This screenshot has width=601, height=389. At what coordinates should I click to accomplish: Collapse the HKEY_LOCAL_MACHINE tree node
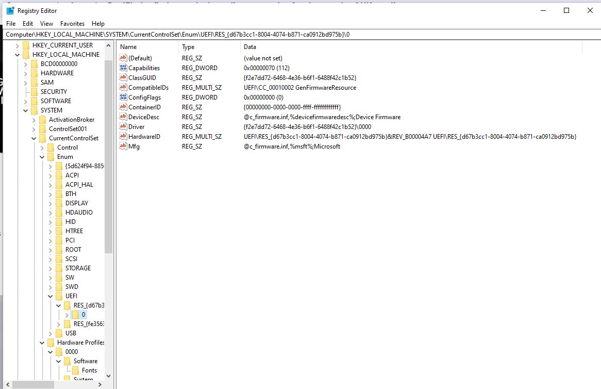(17, 55)
